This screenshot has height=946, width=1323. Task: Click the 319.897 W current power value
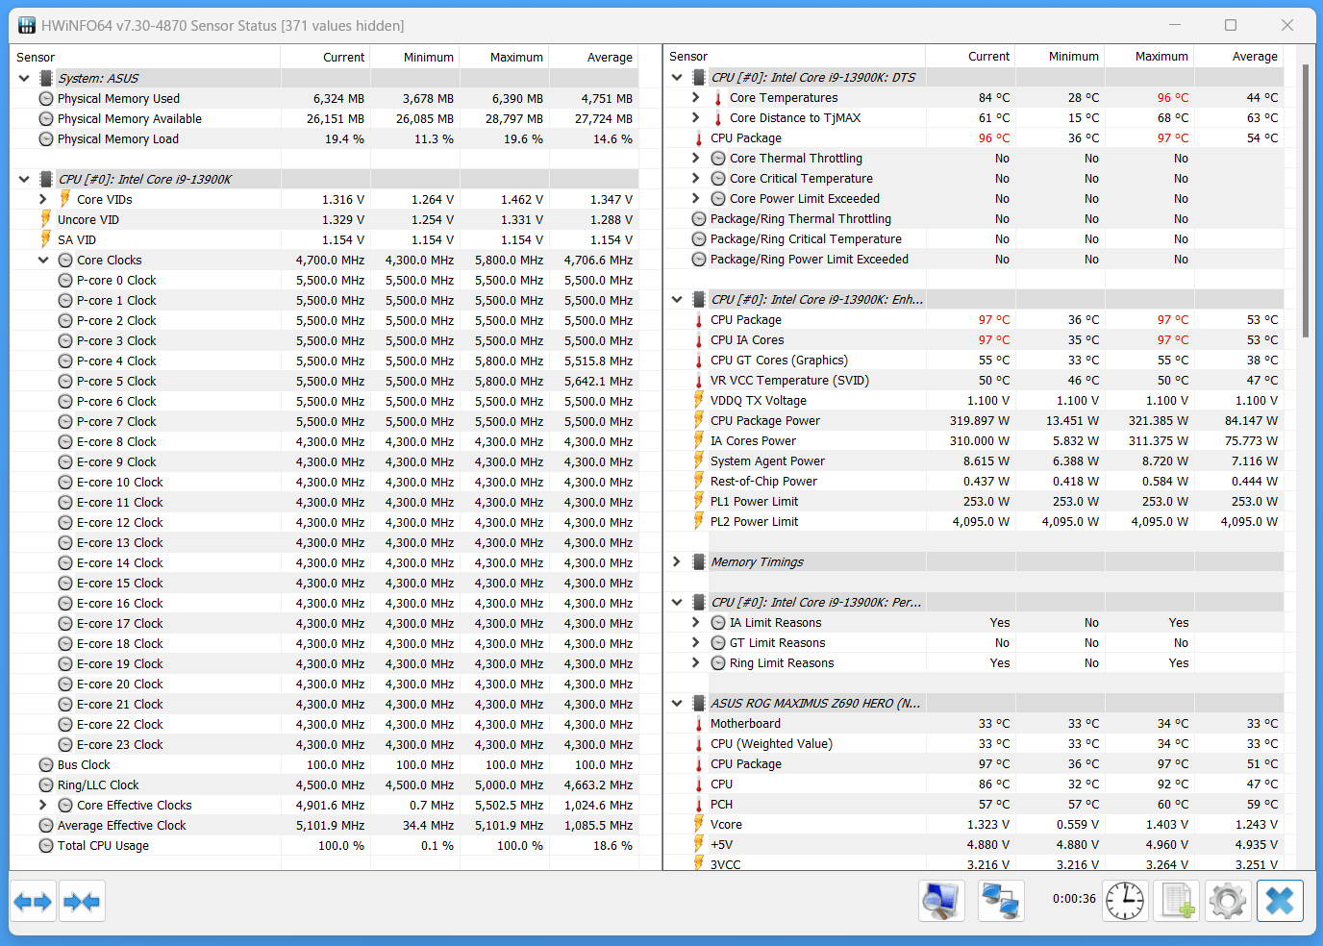coord(980,421)
